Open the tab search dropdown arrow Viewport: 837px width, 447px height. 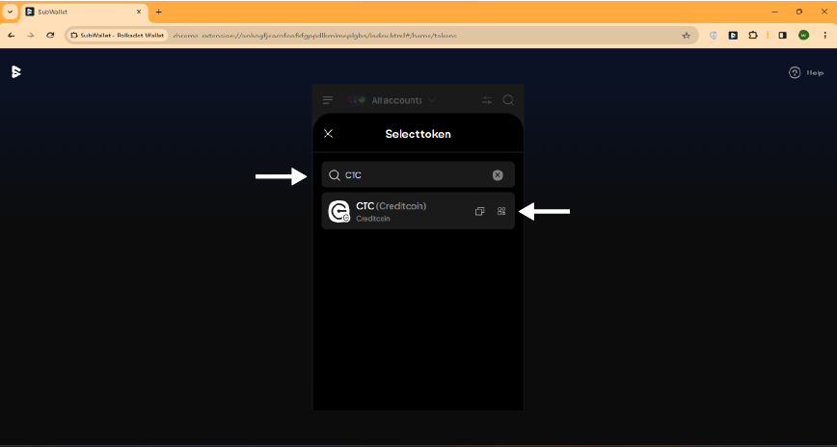[x=10, y=12]
